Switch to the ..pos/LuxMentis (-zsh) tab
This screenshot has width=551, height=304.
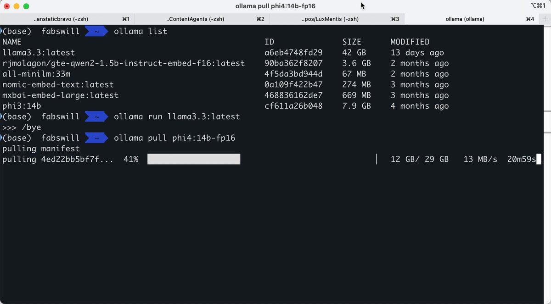(x=336, y=19)
